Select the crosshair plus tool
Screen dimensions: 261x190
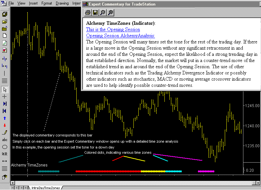5,97
